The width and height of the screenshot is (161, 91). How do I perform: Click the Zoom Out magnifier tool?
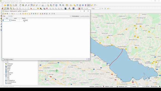(29, 5)
